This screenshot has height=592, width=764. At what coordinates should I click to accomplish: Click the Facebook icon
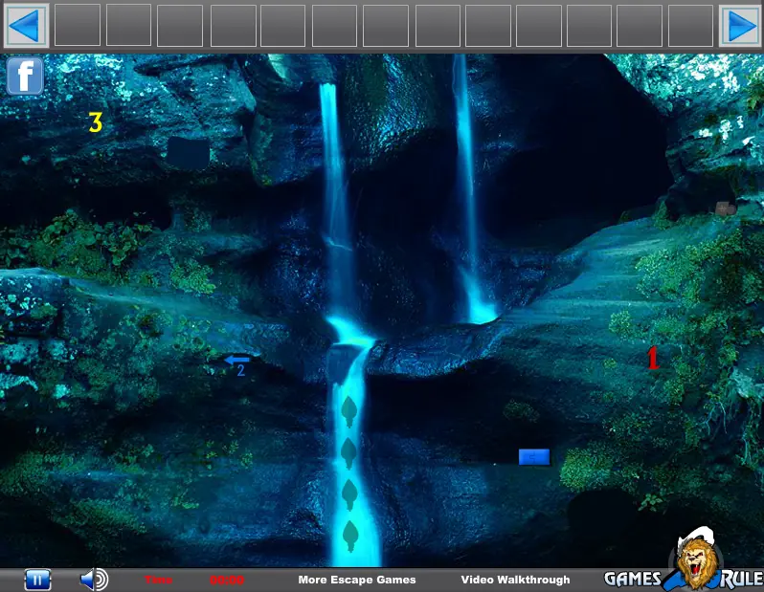25,76
